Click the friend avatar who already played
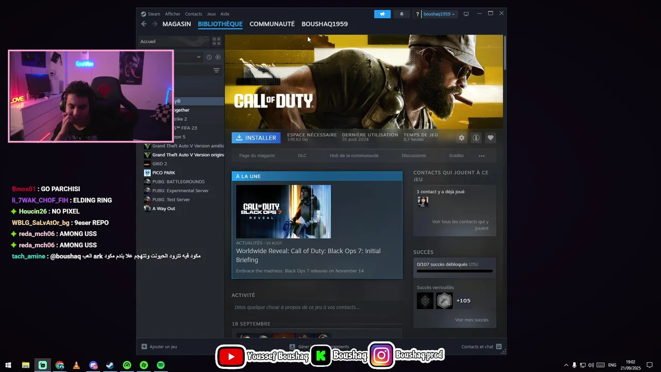Image resolution: width=661 pixels, height=372 pixels. click(423, 202)
